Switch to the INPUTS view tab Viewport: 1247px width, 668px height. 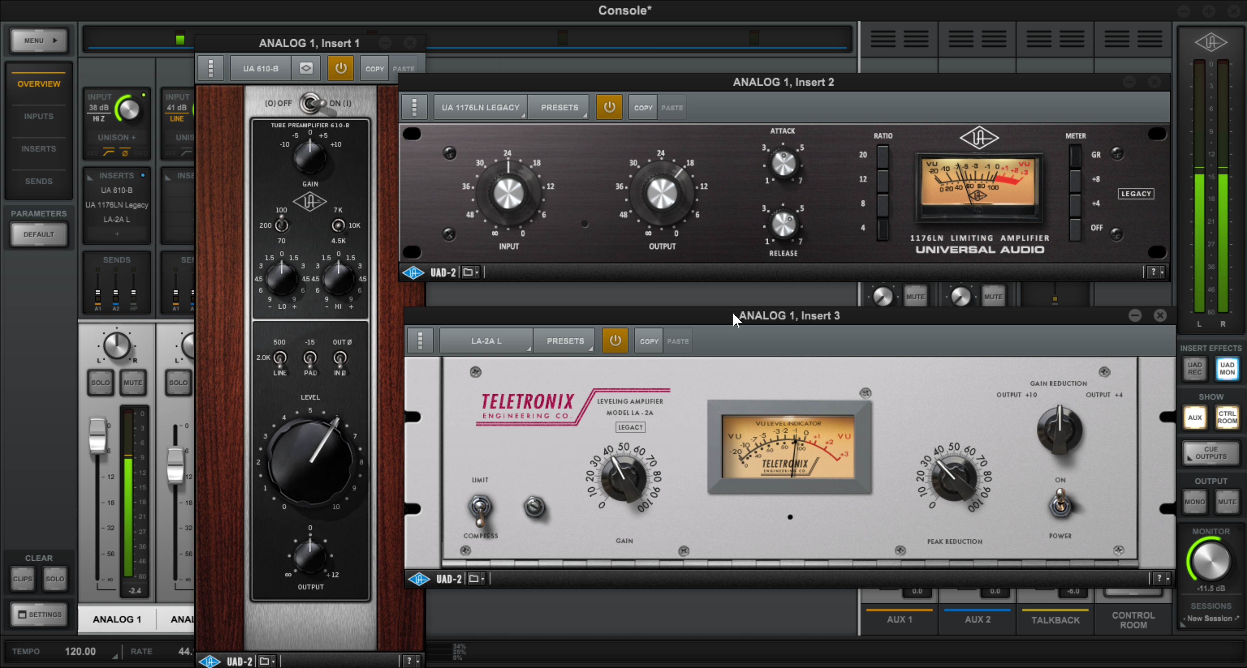[39, 116]
